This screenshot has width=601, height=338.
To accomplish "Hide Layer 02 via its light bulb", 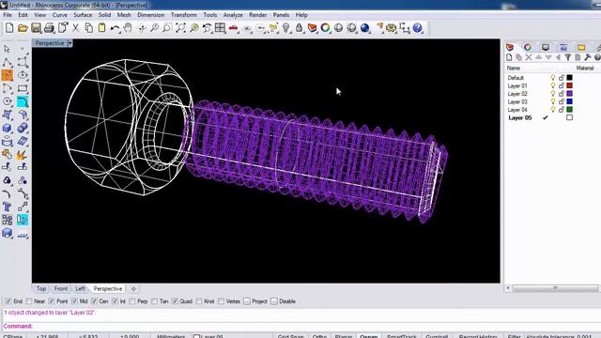I will tap(553, 94).
